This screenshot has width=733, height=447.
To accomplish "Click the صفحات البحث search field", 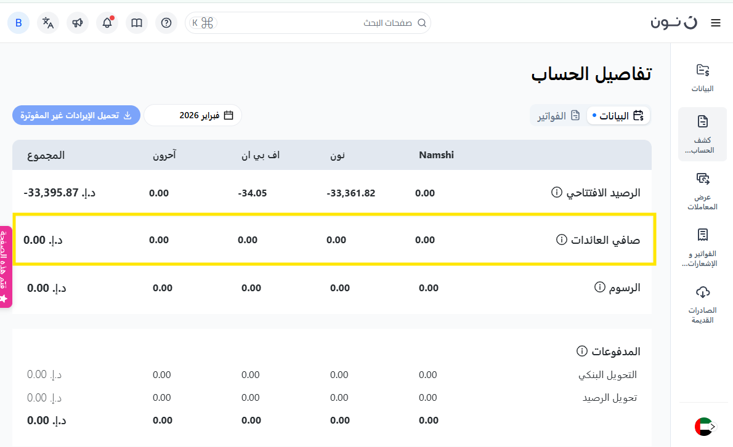I will [320, 23].
